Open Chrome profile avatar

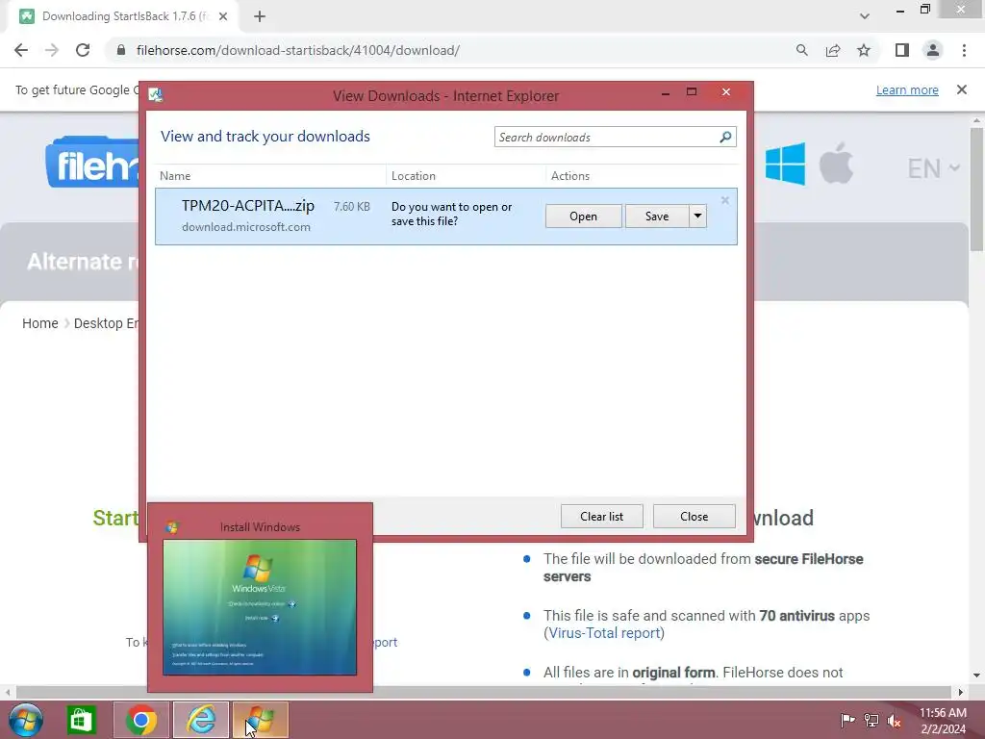pyautogui.click(x=933, y=50)
